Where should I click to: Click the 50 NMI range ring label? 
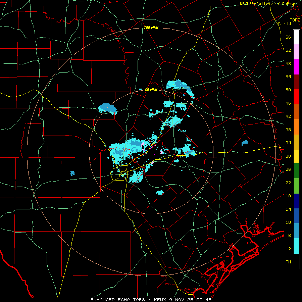(151, 90)
